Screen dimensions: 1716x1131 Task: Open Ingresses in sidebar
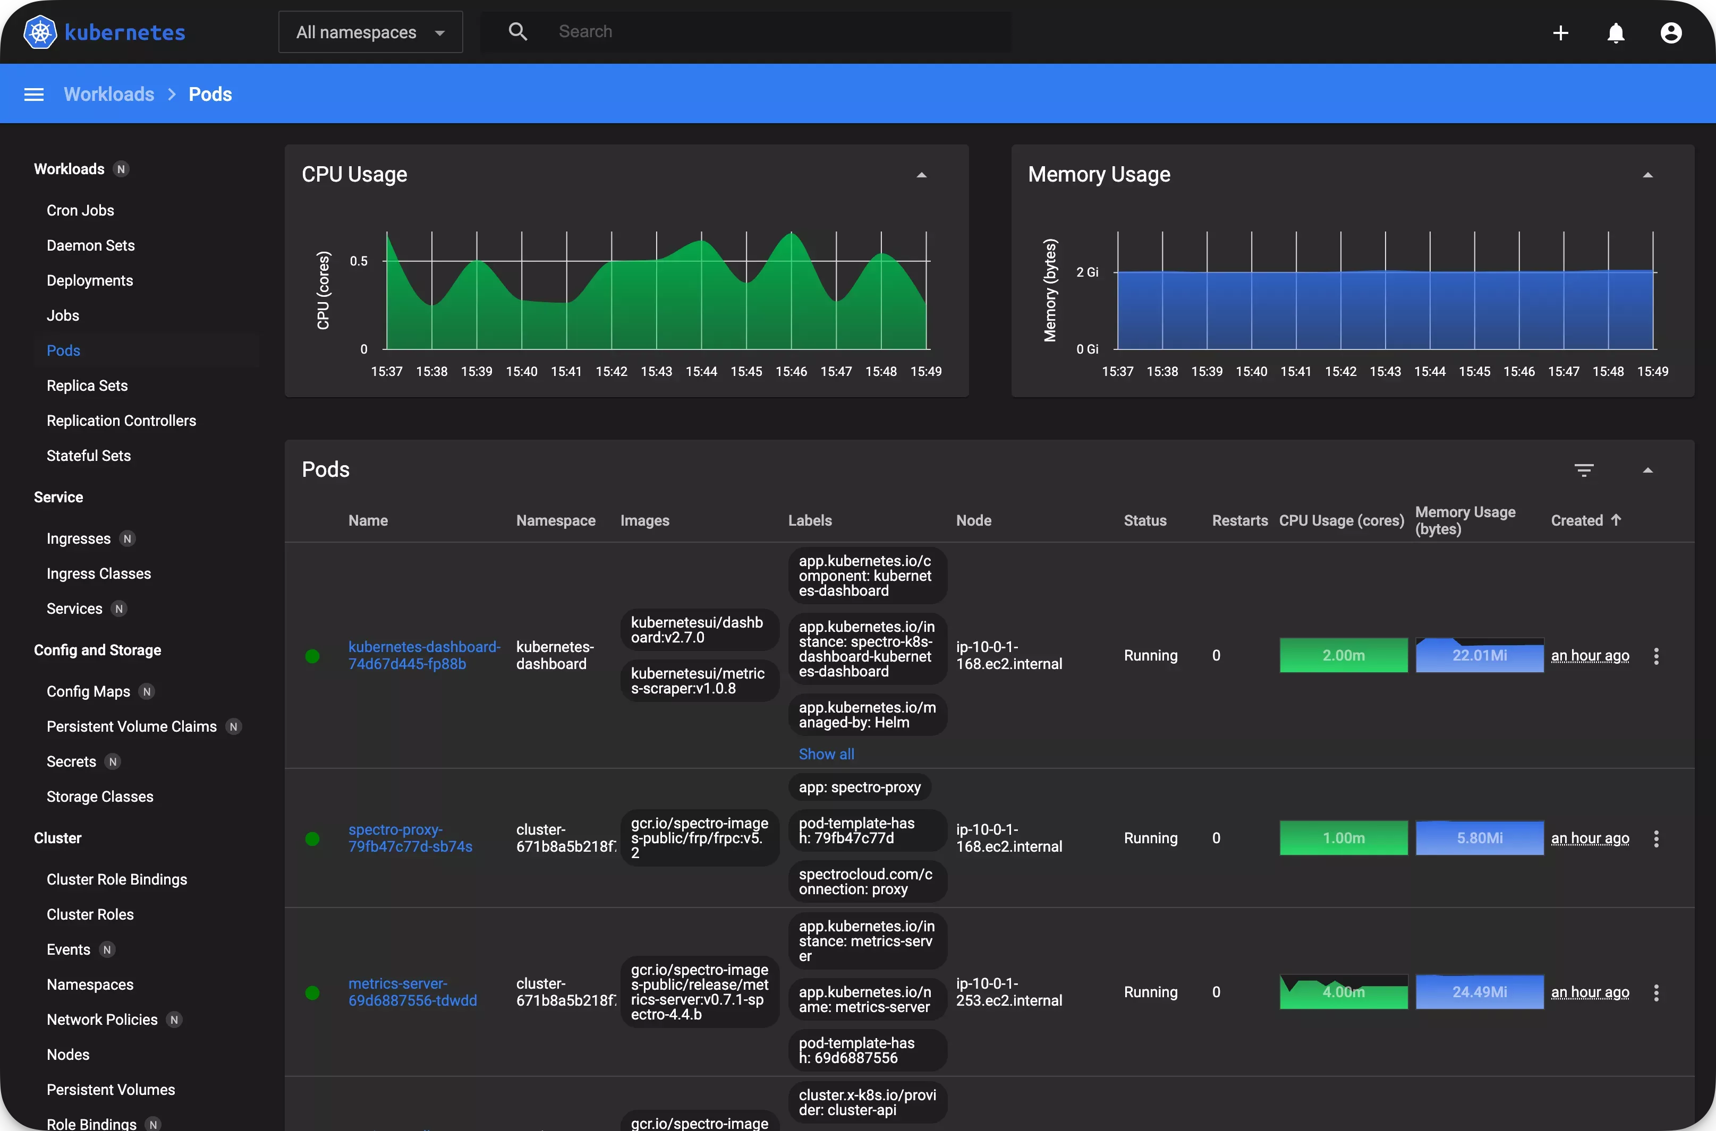pos(79,539)
